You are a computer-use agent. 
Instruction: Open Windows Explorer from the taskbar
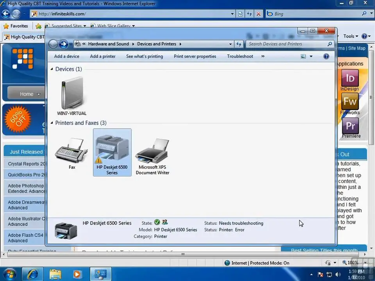tap(55, 274)
